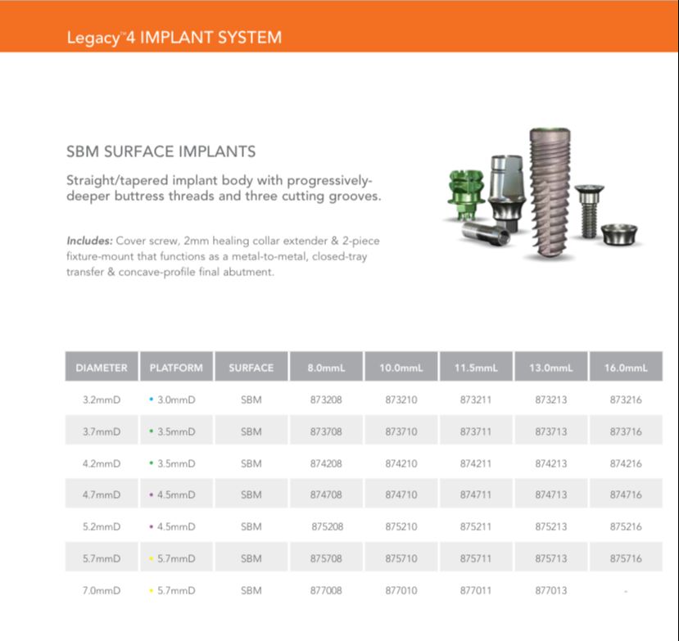This screenshot has height=641, width=679.
Task: Click the SURFACE column header
Action: [251, 368]
